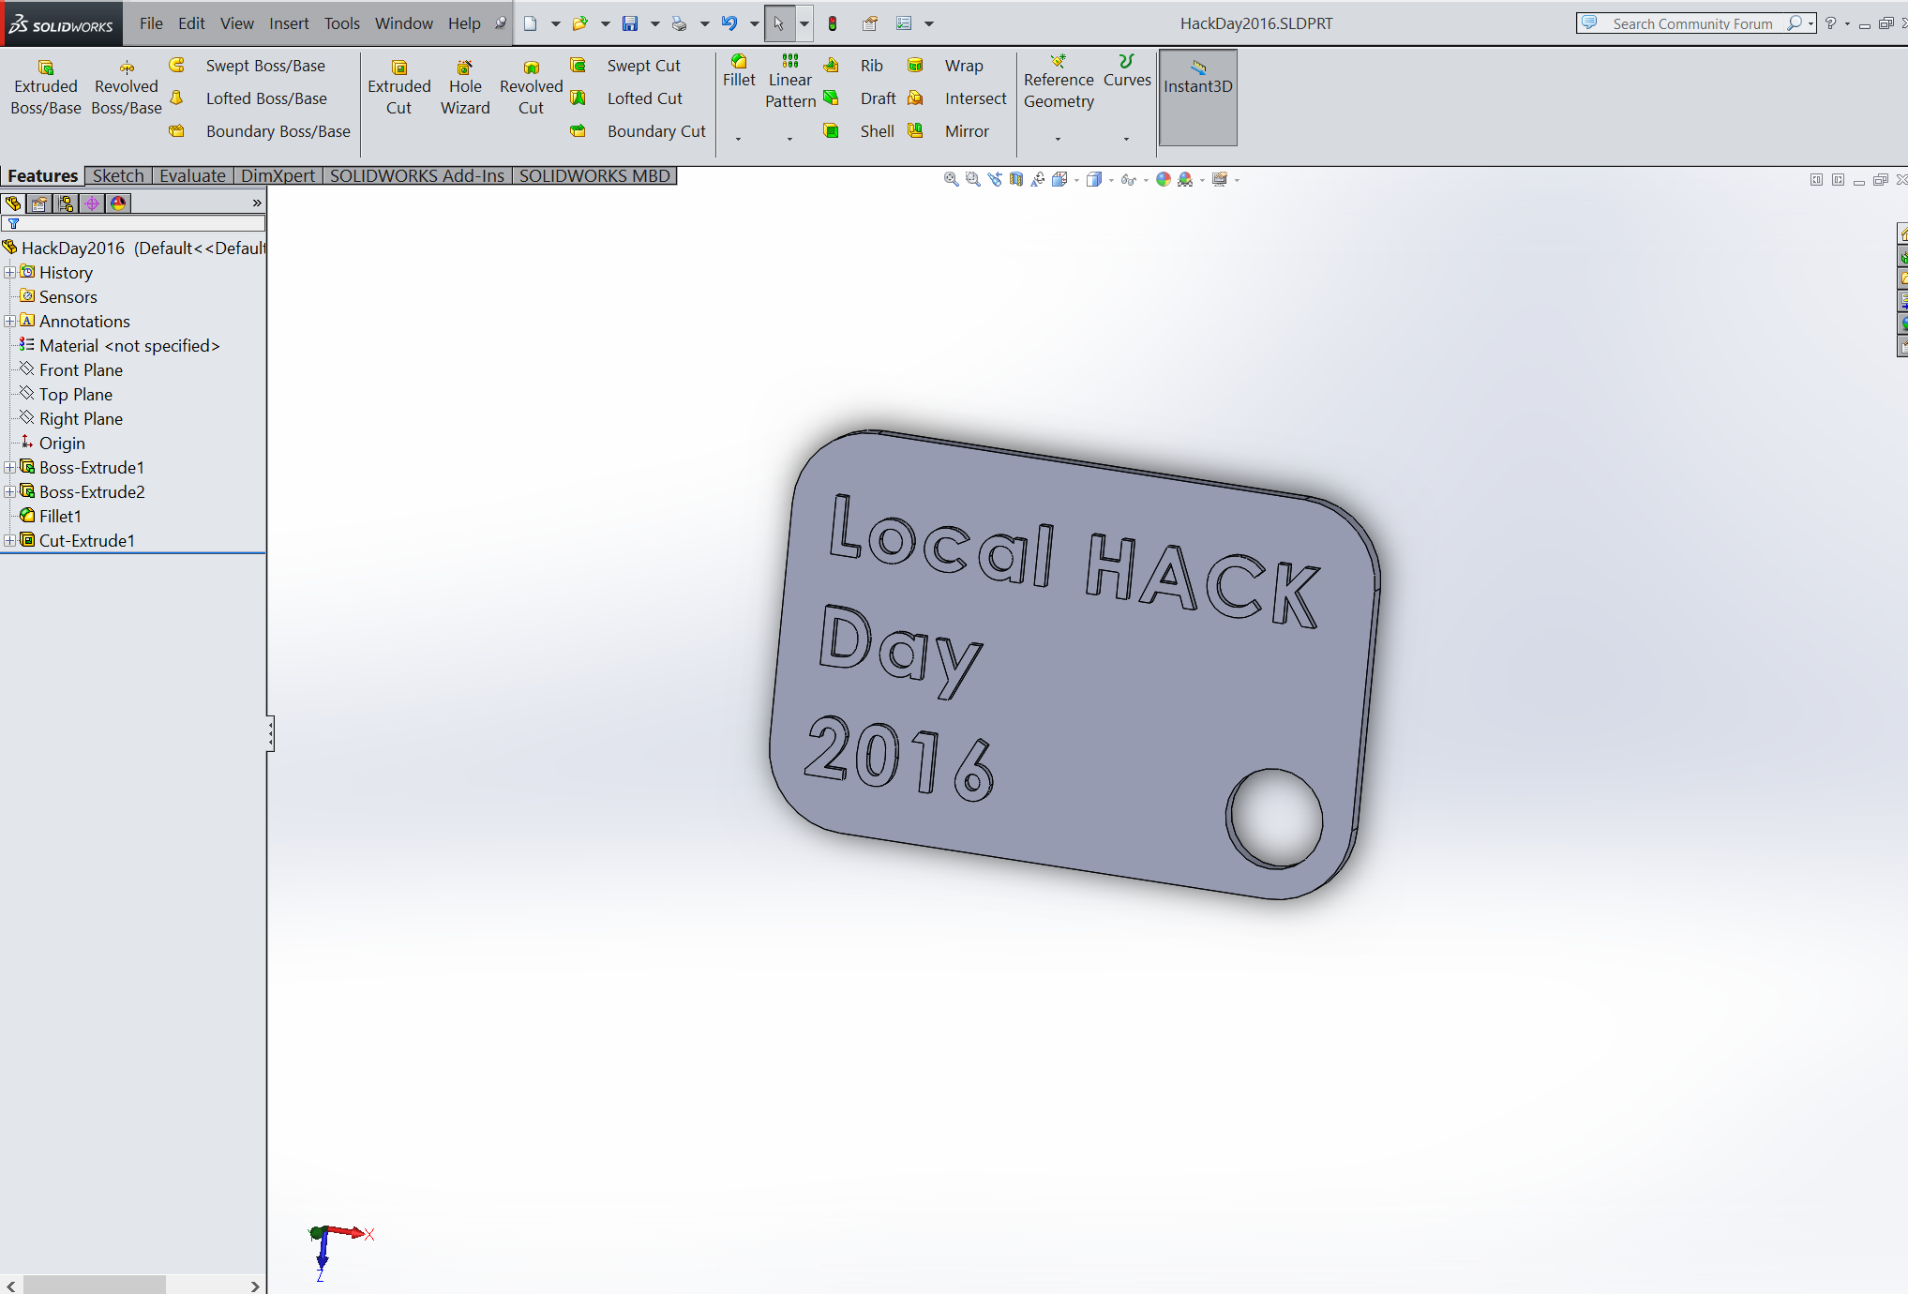Click the Boundary Cut command
The width and height of the screenshot is (1908, 1294).
point(655,131)
